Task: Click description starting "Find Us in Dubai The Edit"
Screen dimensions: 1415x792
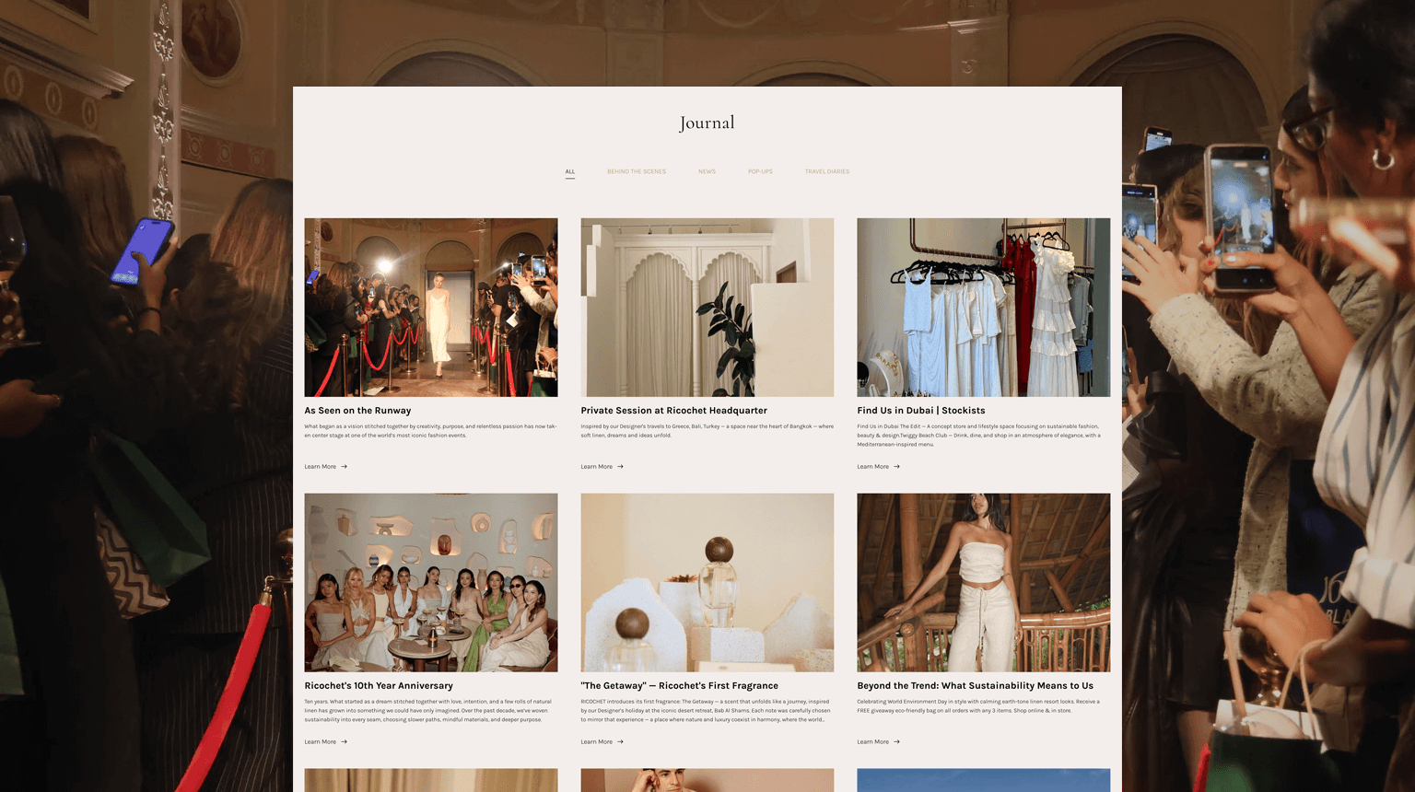Action: point(978,436)
